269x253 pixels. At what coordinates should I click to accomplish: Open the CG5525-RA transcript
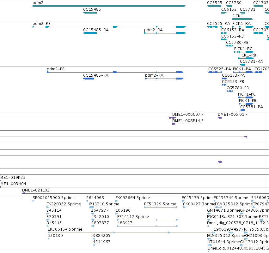[214, 27]
